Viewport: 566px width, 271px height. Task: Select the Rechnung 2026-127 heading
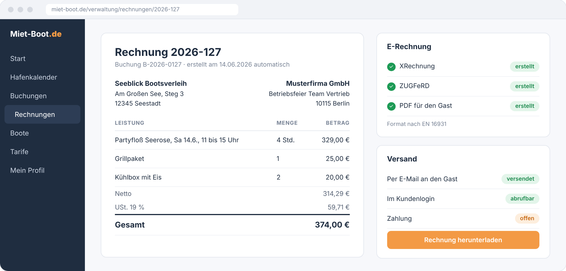pyautogui.click(x=168, y=52)
